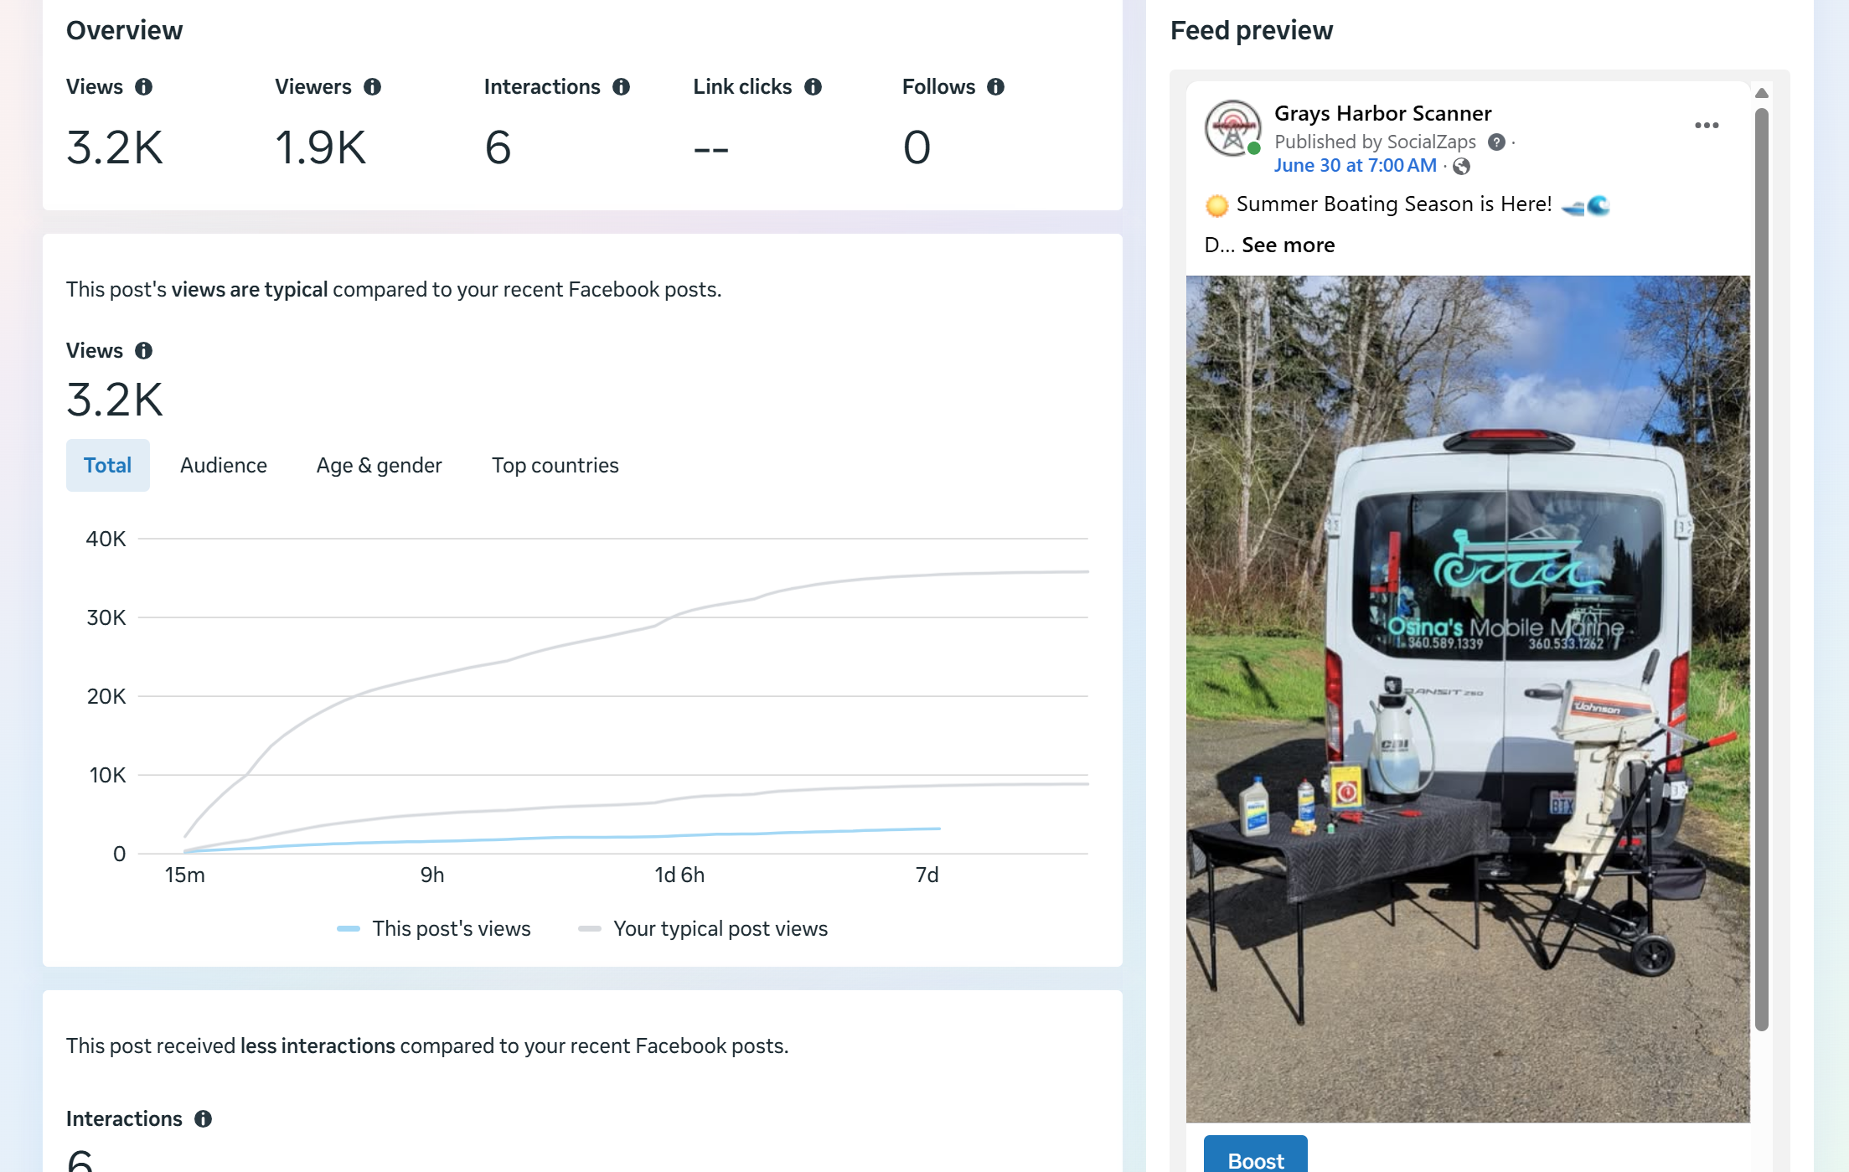Click the 1d 6h chart axis label
This screenshot has height=1172, width=1849.
coord(679,875)
